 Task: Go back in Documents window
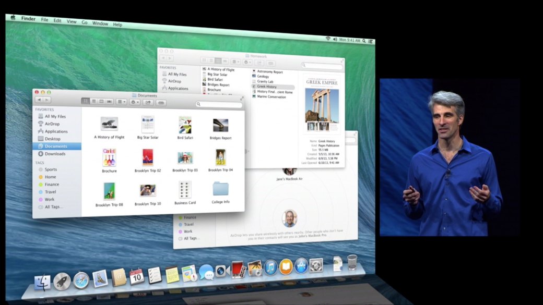[39, 100]
